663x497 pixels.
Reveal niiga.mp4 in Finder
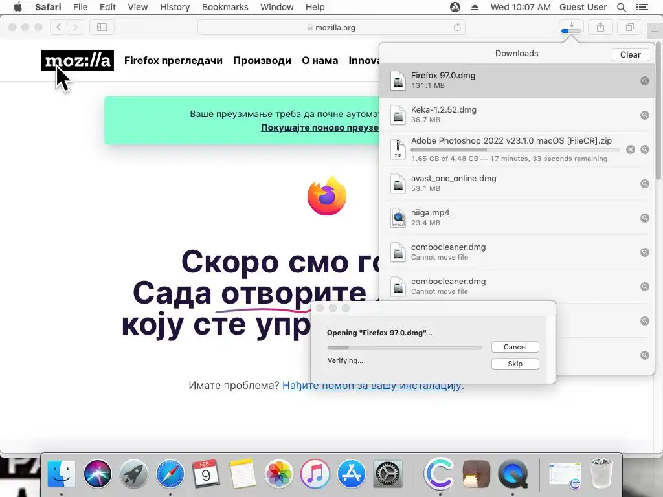[644, 218]
